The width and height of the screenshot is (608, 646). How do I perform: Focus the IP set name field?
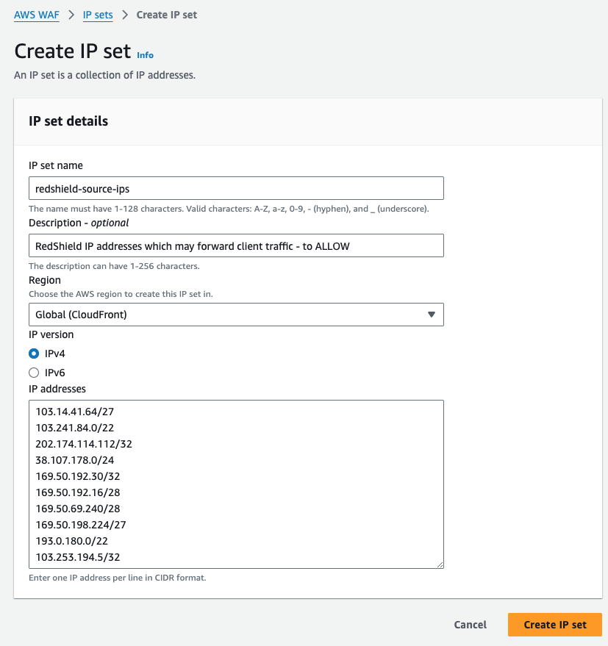tap(236, 188)
